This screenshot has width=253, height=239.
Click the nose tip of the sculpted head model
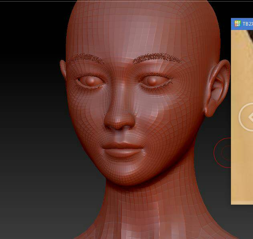tap(119, 121)
